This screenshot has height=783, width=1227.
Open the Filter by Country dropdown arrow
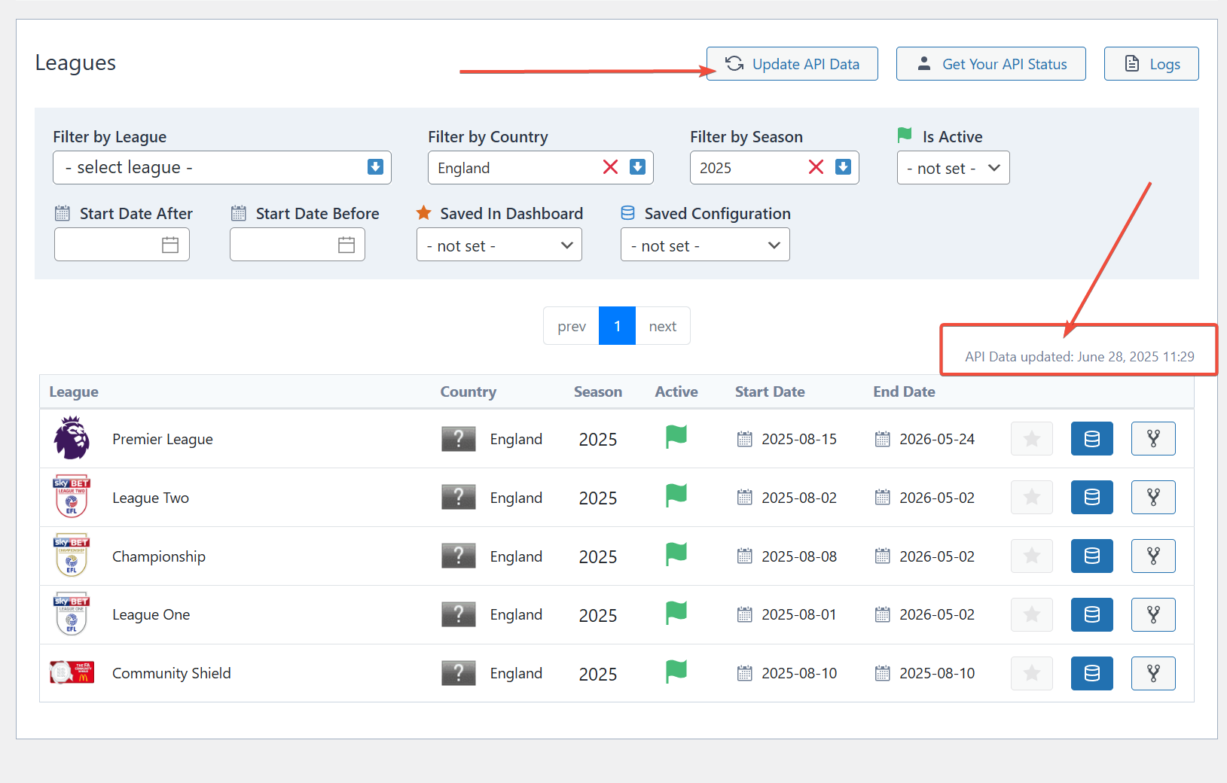pyautogui.click(x=637, y=167)
